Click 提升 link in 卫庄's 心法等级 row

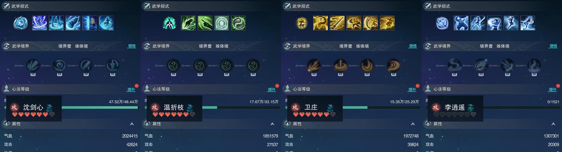412,89
